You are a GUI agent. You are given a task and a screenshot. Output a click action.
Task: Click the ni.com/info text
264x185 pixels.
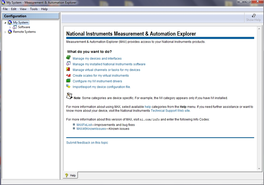tap(150, 119)
